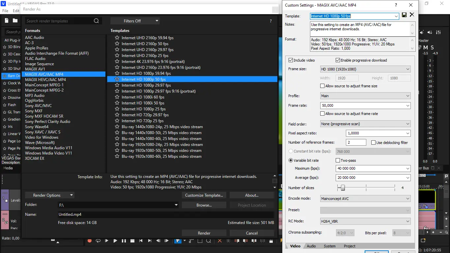The width and height of the screenshot is (450, 253).
Task: Click the help question mark in Render As
Action: [271, 21]
